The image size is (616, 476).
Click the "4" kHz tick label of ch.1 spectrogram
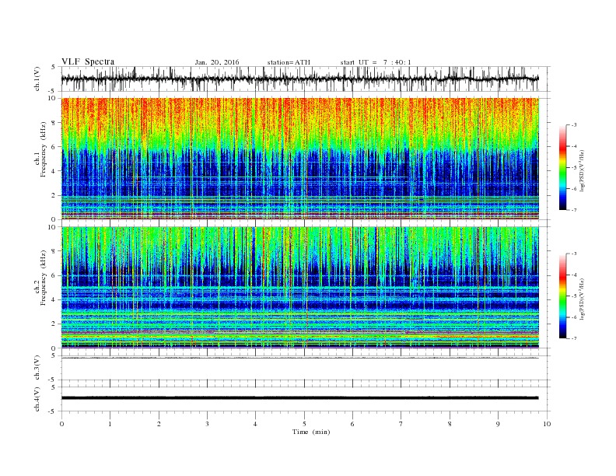tap(54, 171)
